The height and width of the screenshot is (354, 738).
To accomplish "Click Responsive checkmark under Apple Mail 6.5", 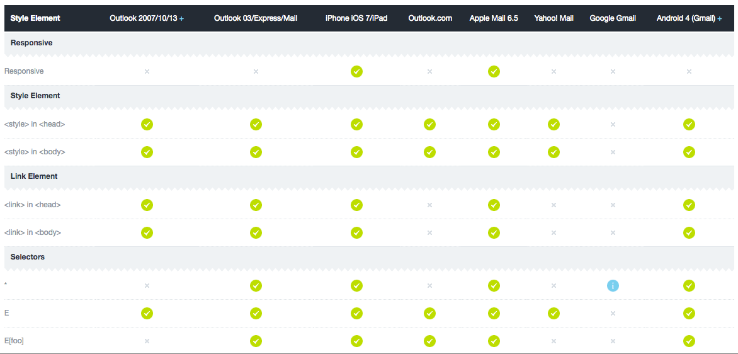I will [494, 72].
